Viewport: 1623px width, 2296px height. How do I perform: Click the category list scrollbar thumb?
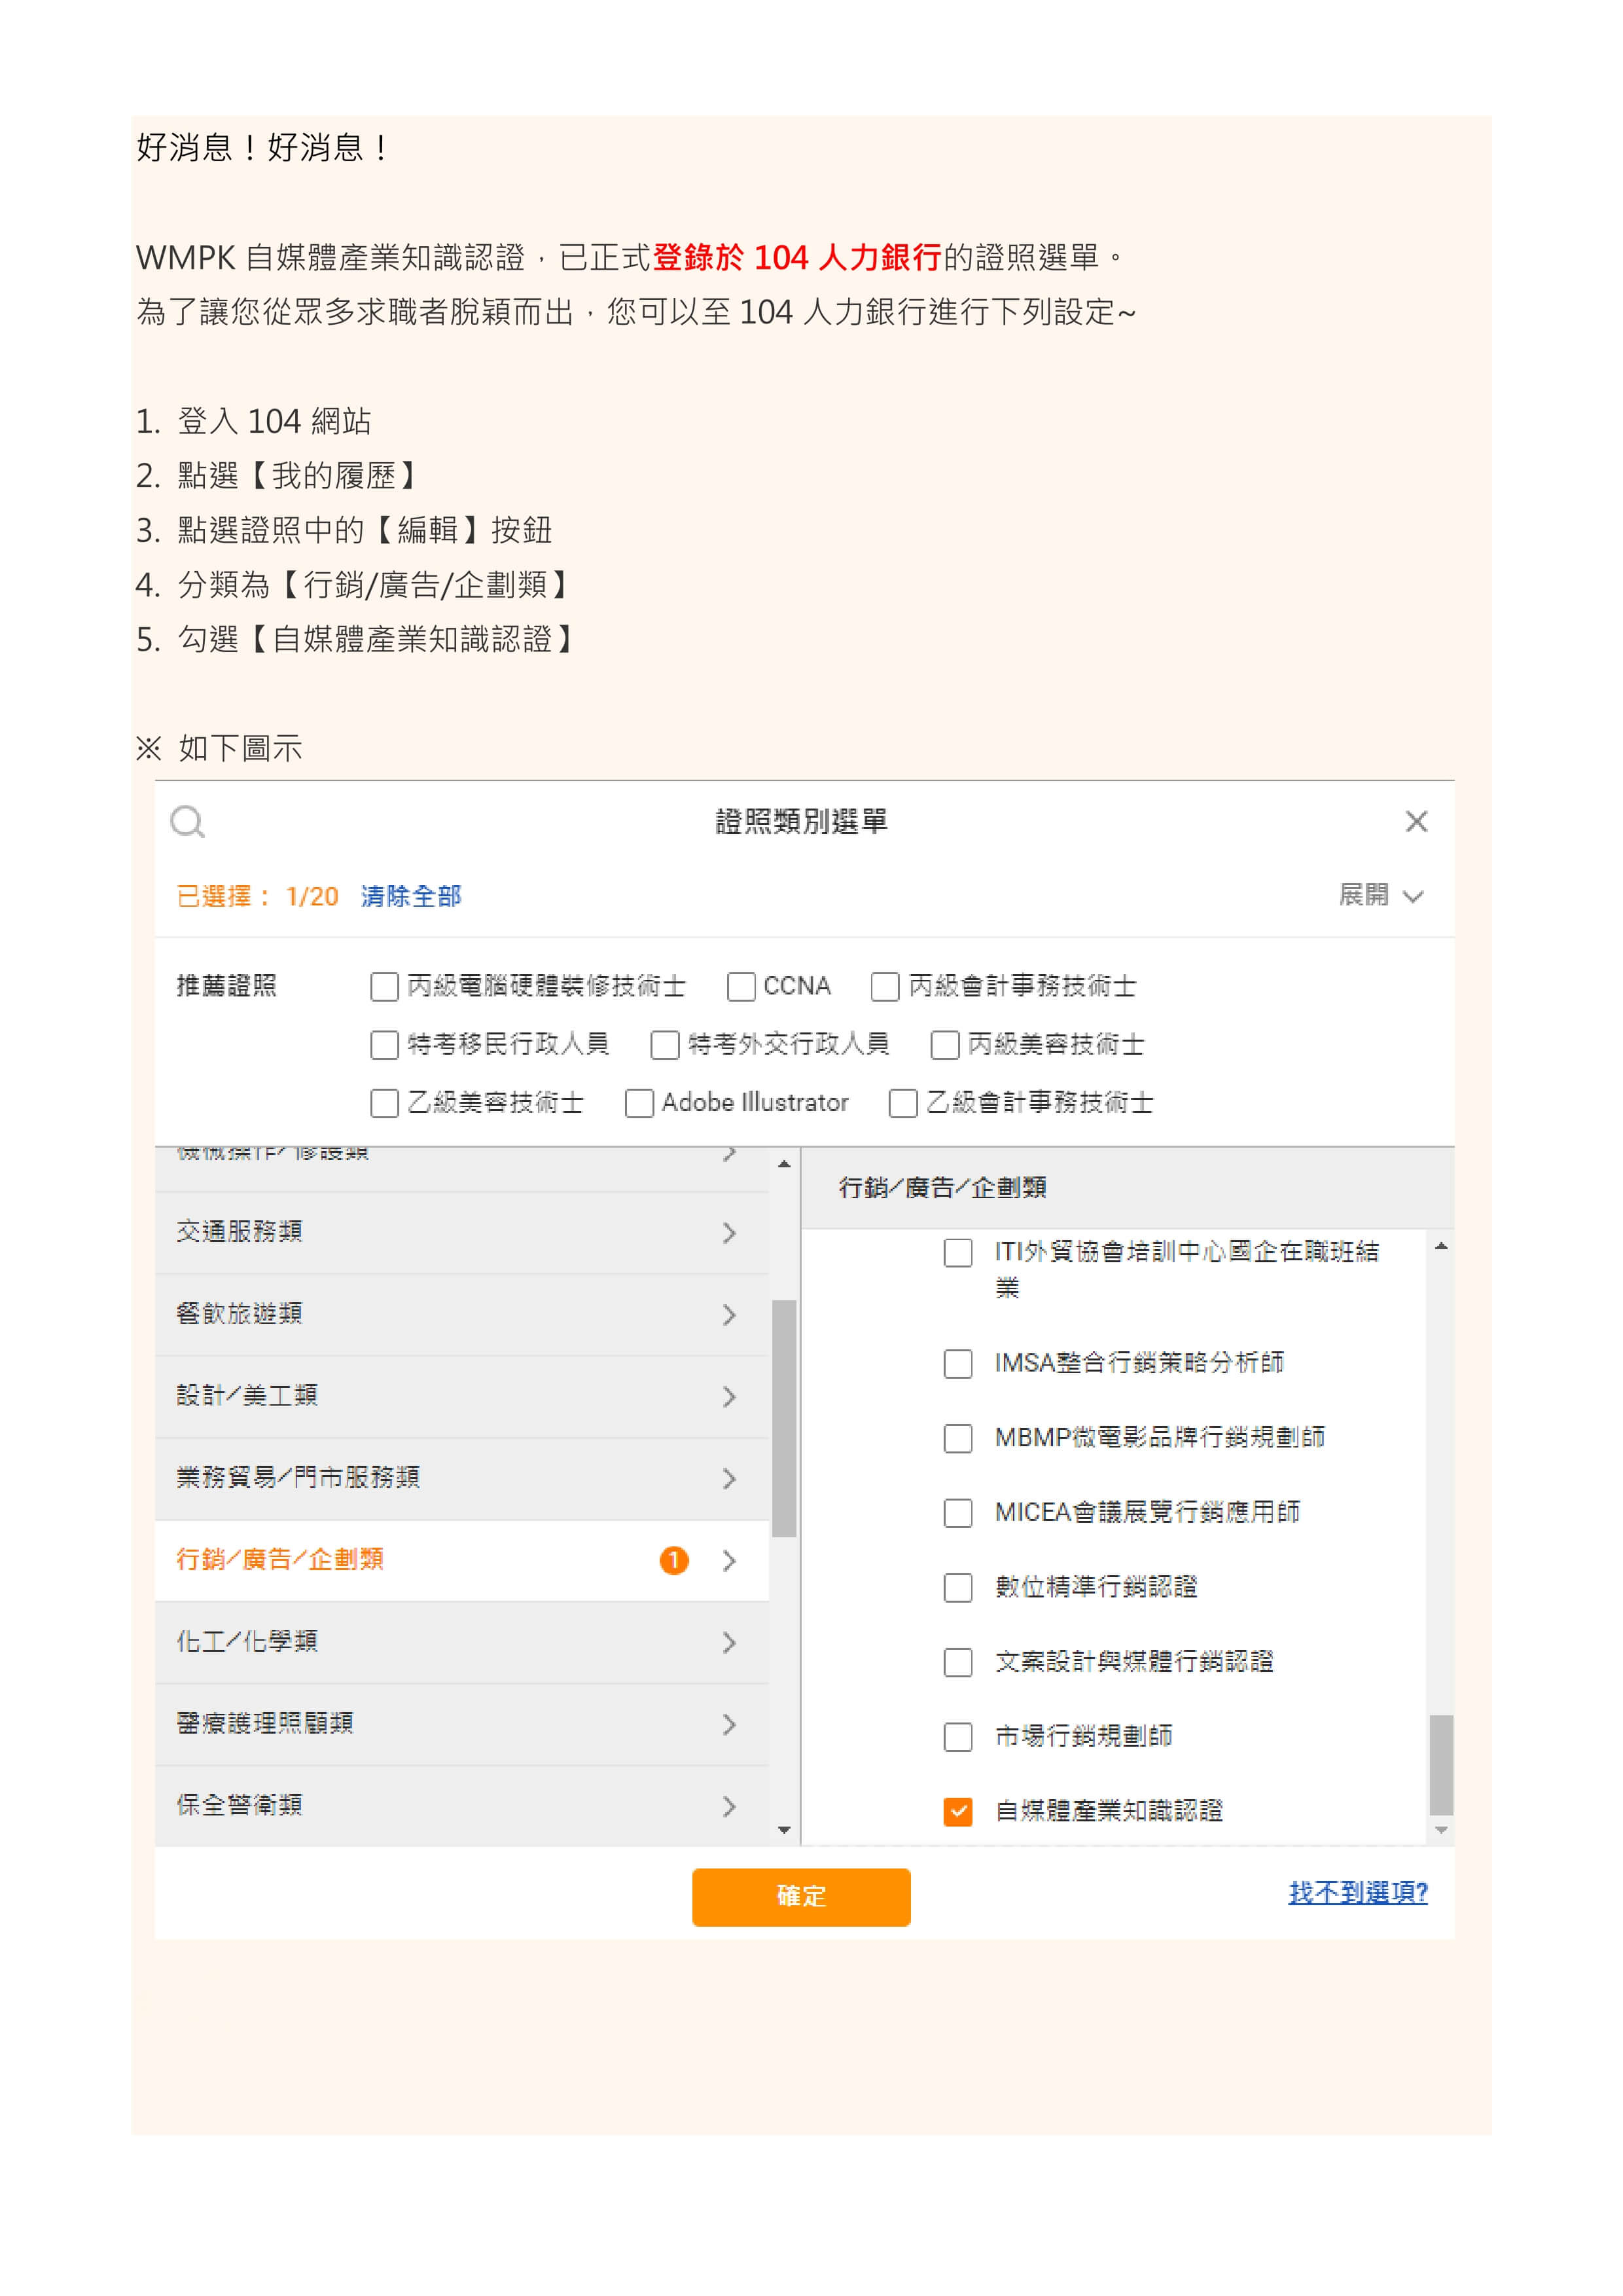coord(785,1418)
